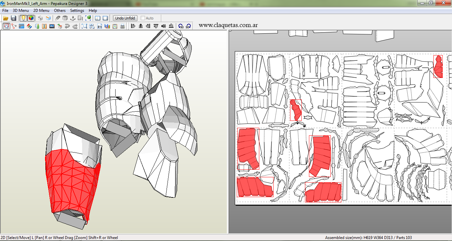Click the Input Image picture icon
Viewport: 452px width, 241px height.
click(x=52, y=26)
